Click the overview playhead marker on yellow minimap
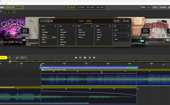 point(10,62)
